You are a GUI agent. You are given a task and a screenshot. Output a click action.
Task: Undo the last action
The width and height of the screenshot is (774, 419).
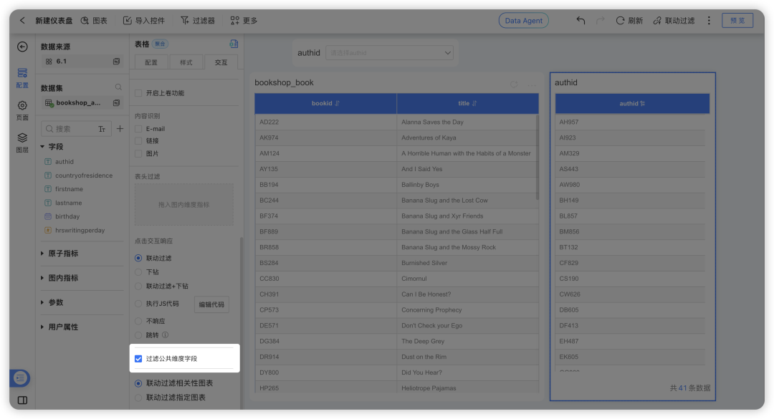580,20
